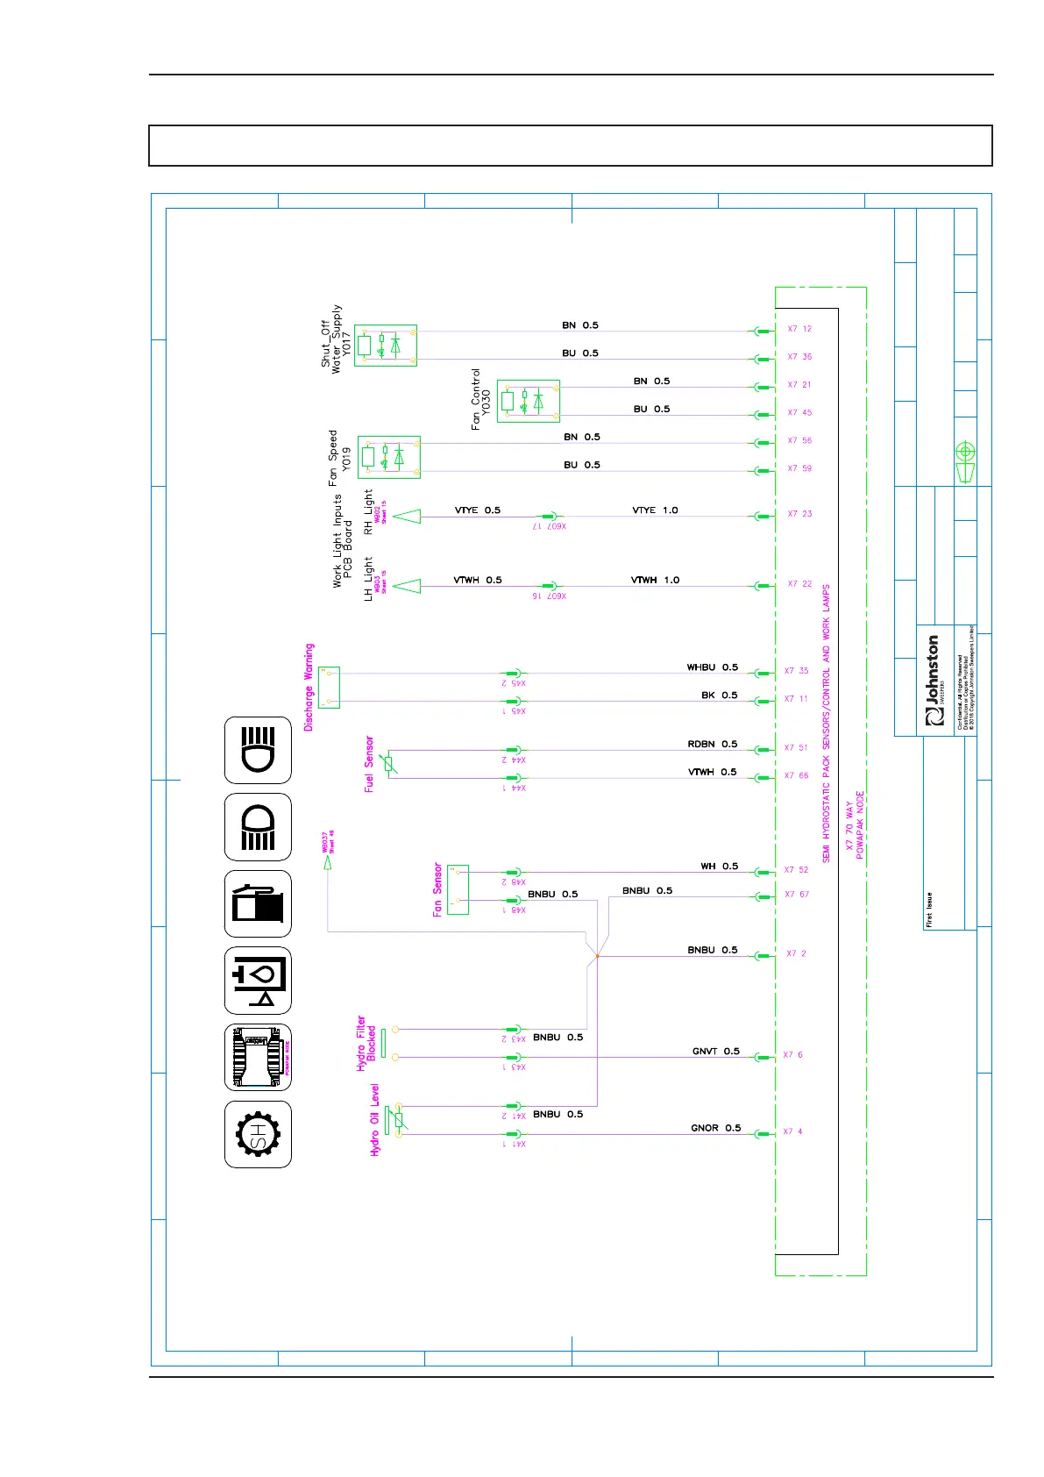1044x1477 pixels.
Task: Click the hydraulic oil filter icon
Action: point(258,981)
